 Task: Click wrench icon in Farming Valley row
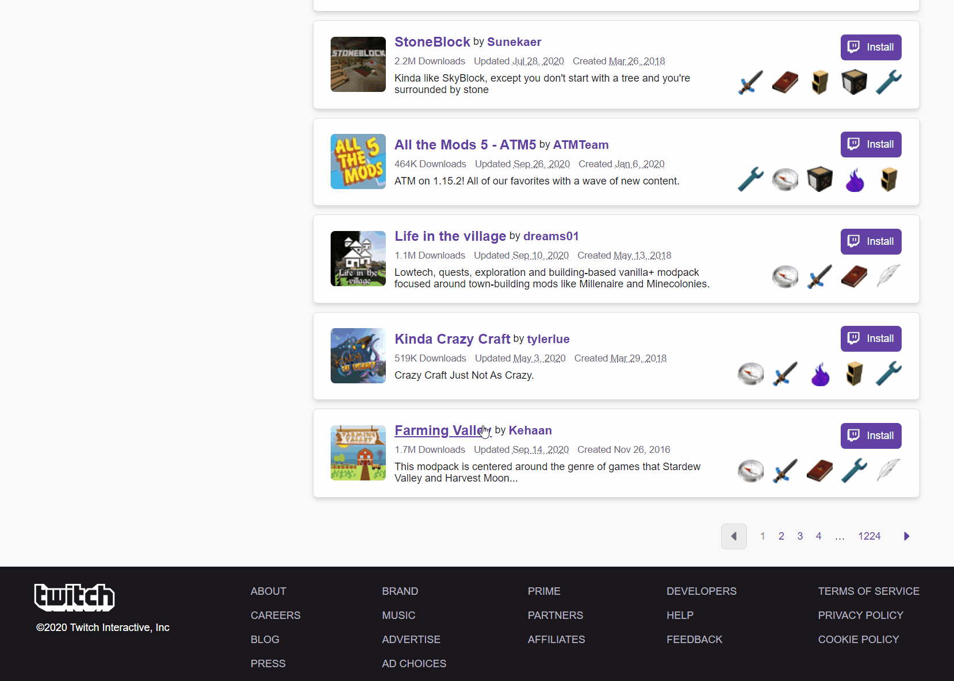point(854,471)
